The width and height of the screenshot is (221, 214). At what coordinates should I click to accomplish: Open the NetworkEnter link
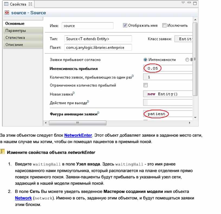78,135
